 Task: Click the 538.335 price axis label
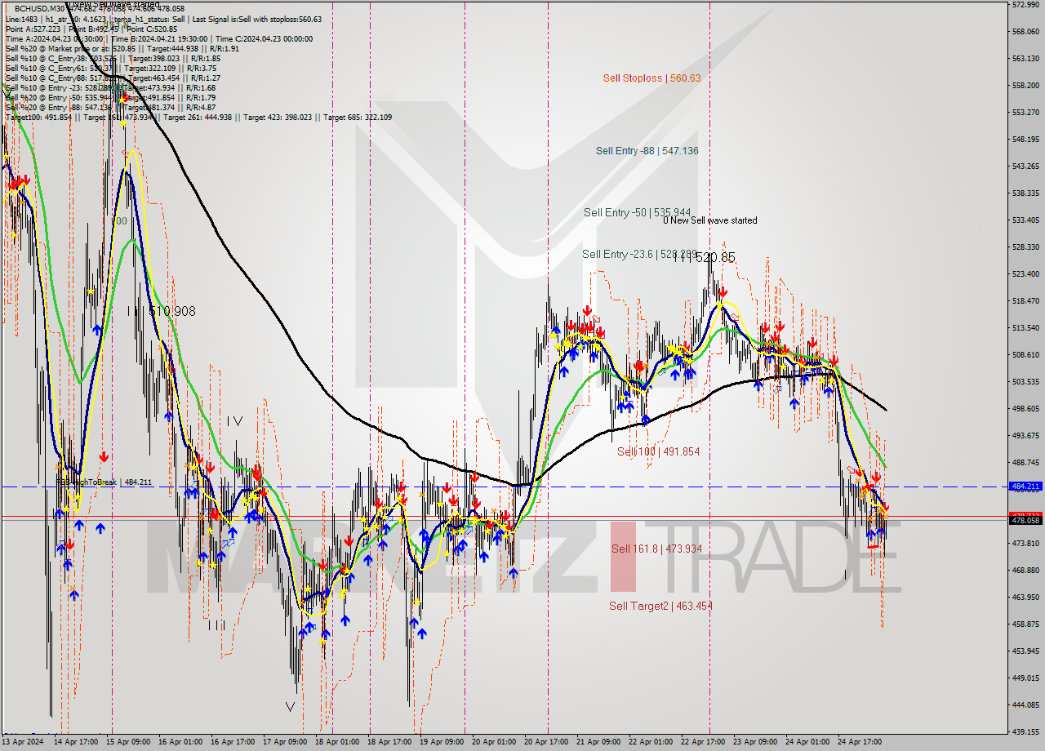(x=1025, y=193)
